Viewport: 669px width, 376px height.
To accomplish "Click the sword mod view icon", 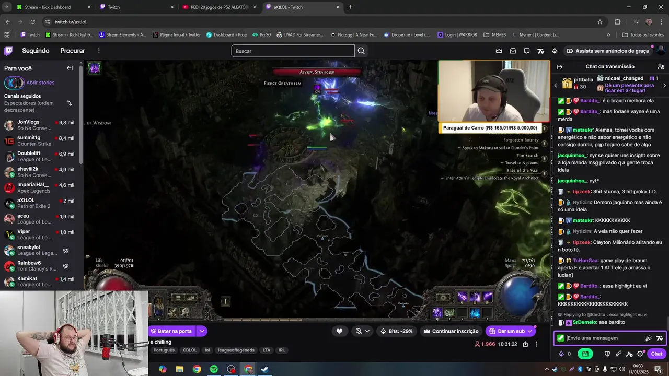I will point(618,354).
